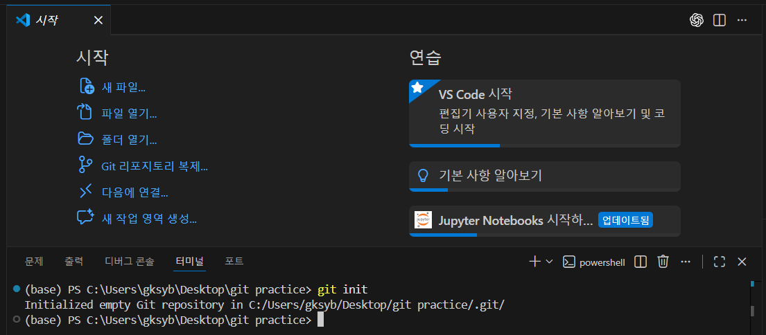This screenshot has height=335, width=766.
Task: Click the terminal scrollbar
Action: coord(753,311)
